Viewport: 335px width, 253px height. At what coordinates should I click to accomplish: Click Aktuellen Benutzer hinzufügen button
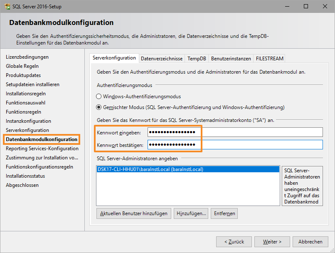coord(133,213)
